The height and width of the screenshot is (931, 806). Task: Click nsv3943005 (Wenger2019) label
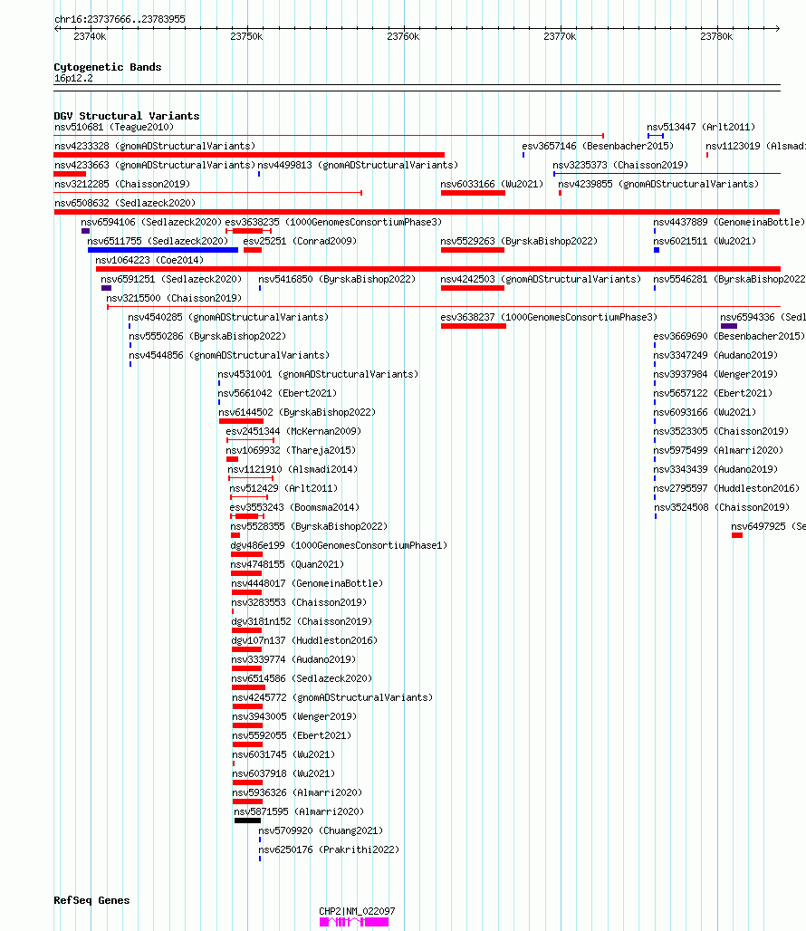pos(294,716)
